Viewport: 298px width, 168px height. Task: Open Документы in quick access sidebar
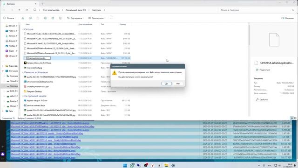click(x=11, y=41)
